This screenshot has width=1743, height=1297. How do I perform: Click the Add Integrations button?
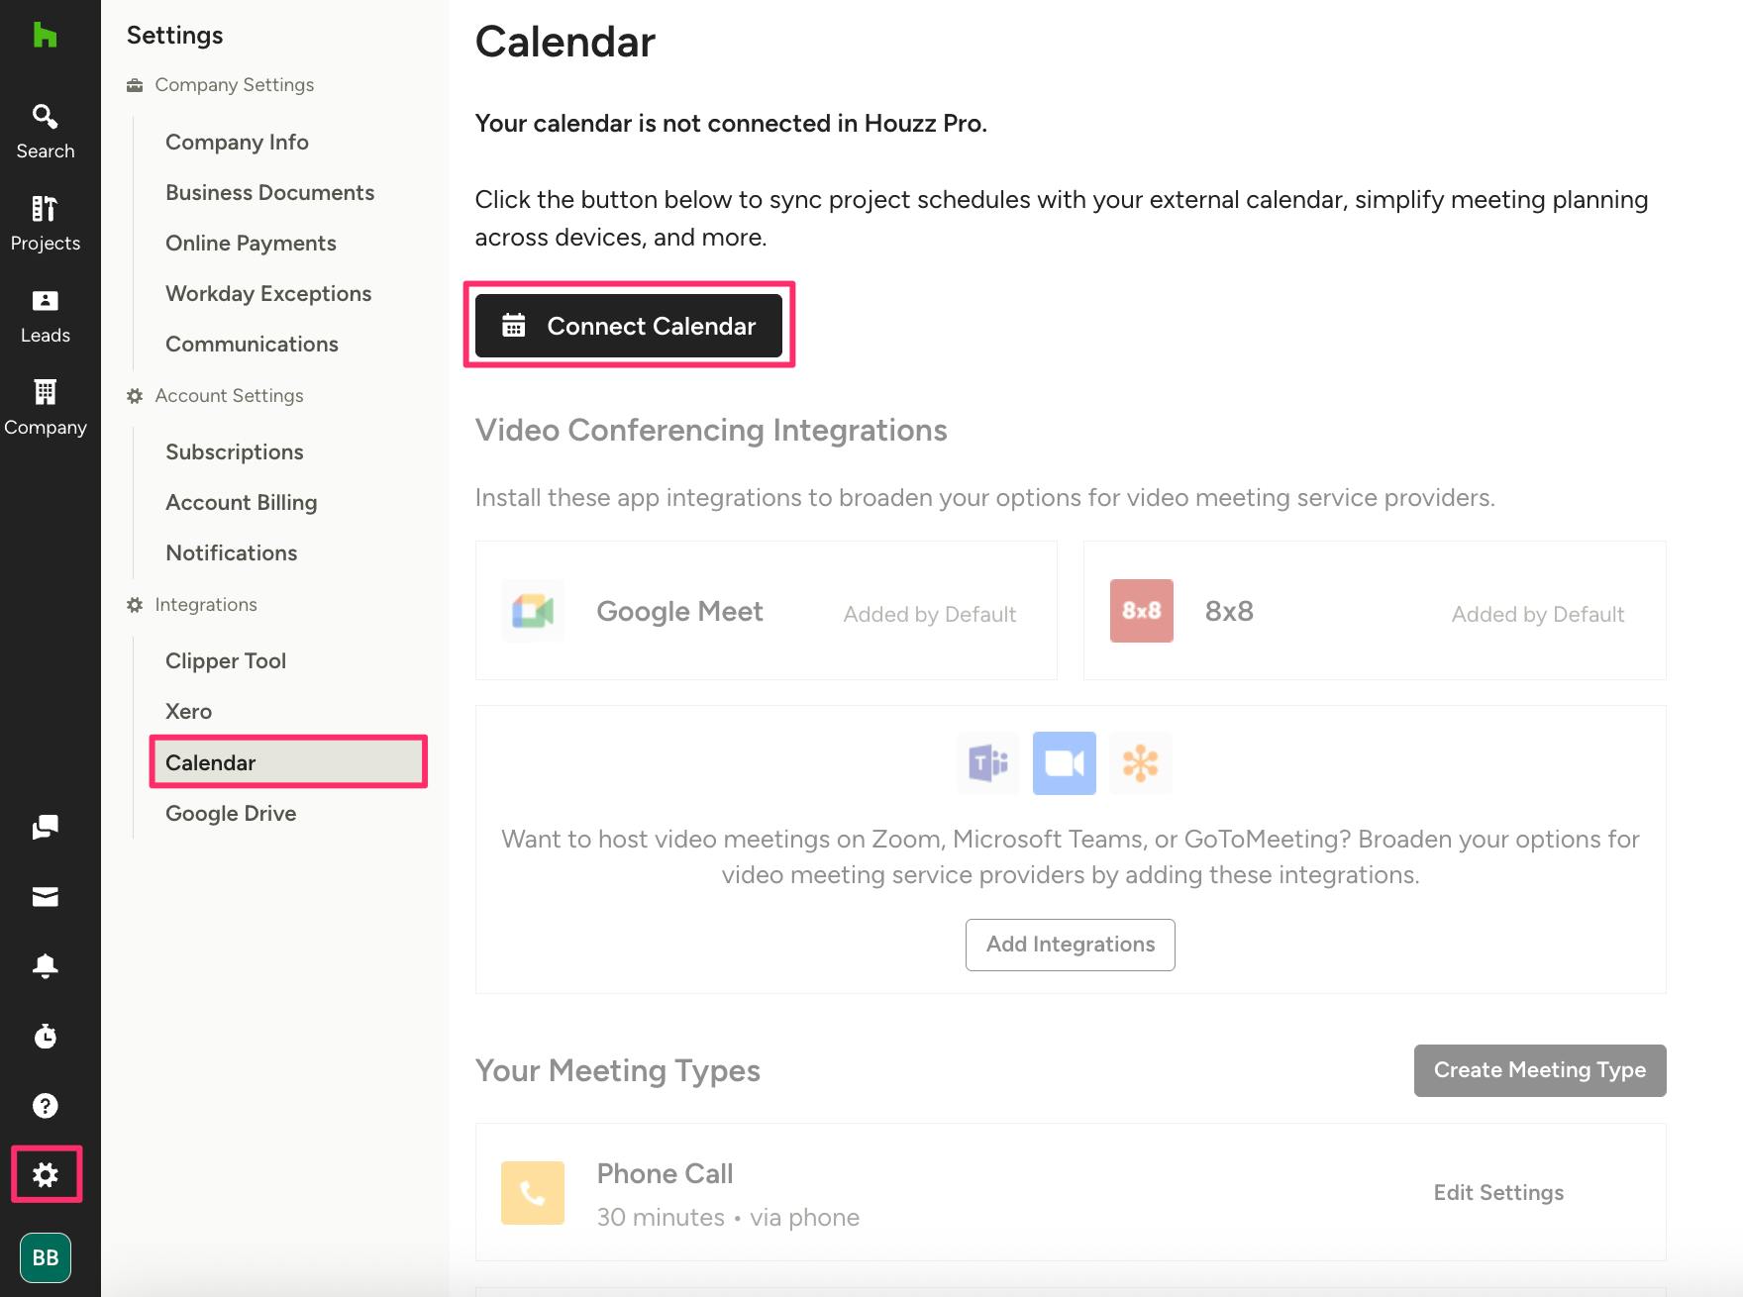coord(1070,945)
